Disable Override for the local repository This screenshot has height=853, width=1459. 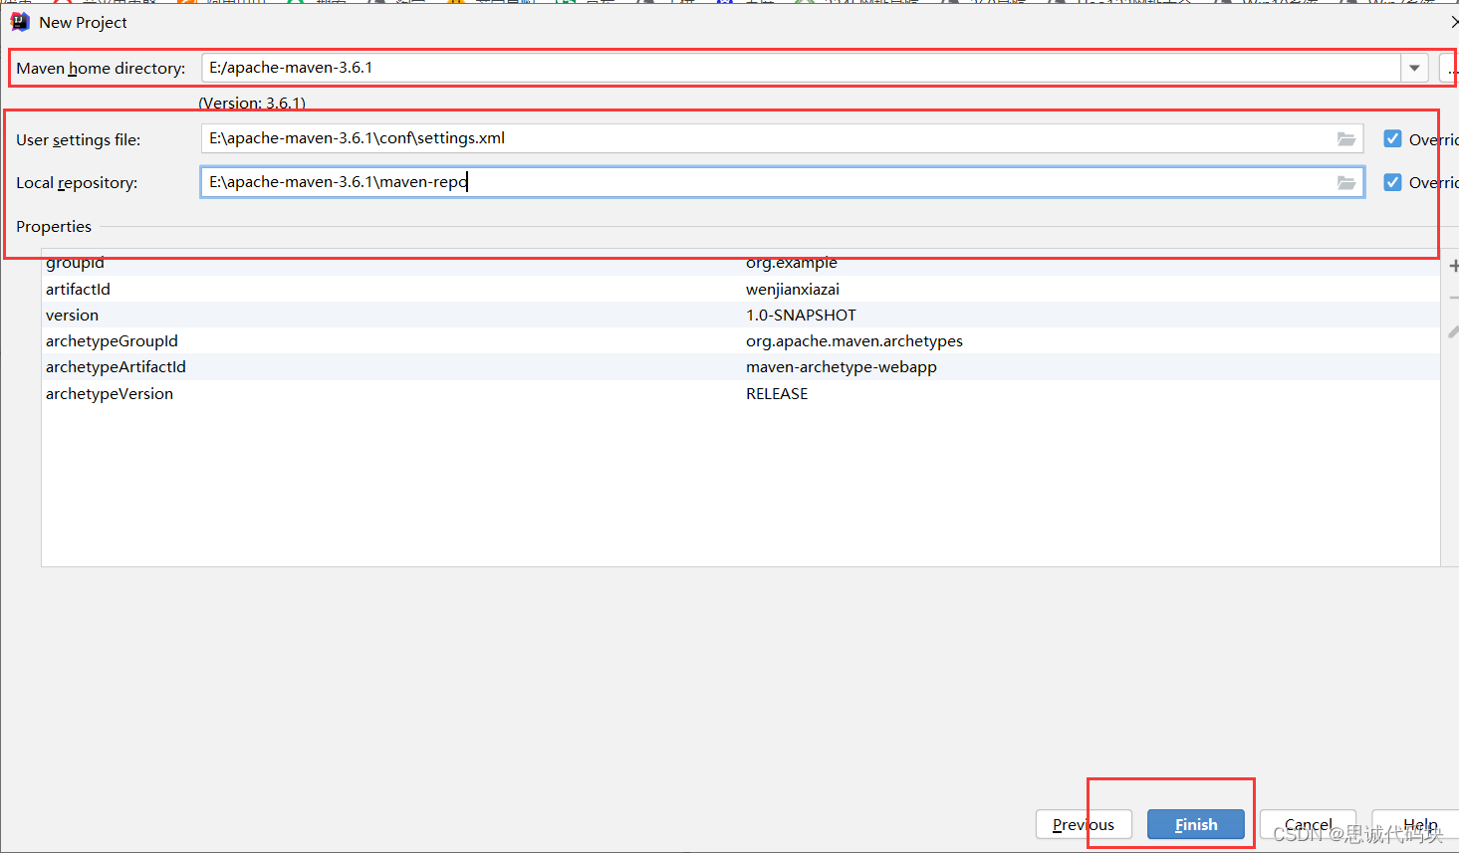coord(1392,182)
